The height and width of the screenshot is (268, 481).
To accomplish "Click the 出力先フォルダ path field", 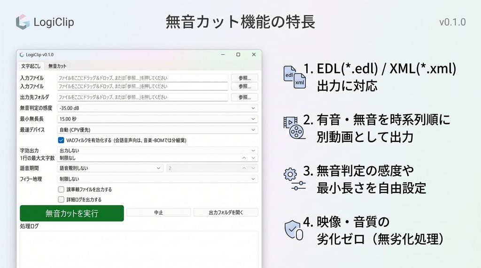I will pos(142,97).
